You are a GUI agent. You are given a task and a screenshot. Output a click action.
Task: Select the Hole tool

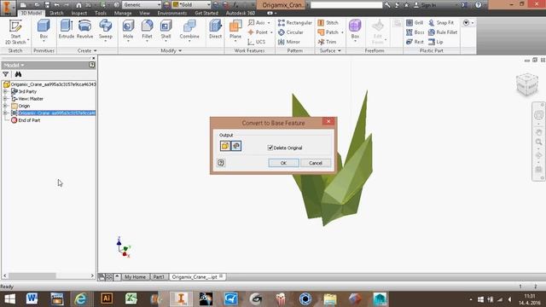tap(128, 29)
